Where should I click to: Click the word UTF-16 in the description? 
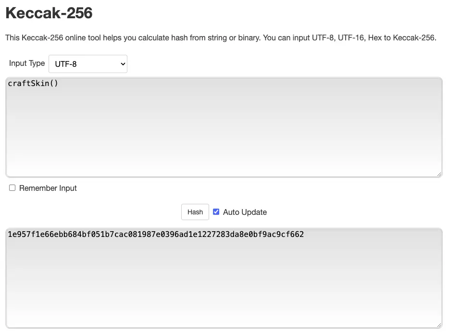tap(351, 38)
